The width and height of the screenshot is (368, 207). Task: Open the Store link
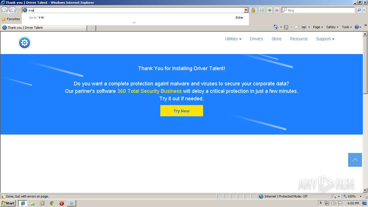(276, 39)
